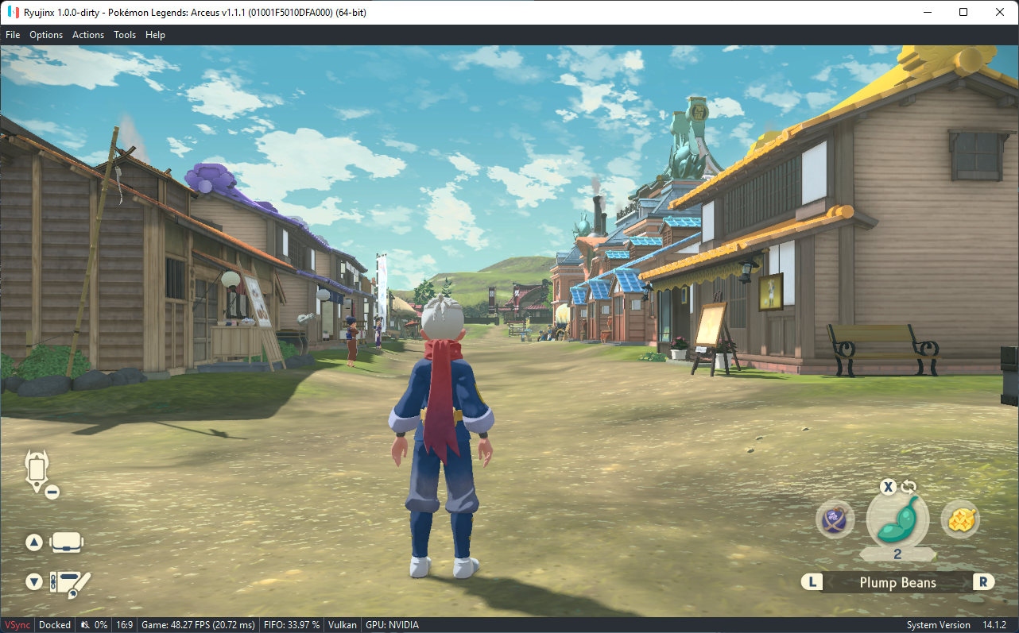The image size is (1019, 633).
Task: Click the X button prompt
Action: tap(888, 487)
